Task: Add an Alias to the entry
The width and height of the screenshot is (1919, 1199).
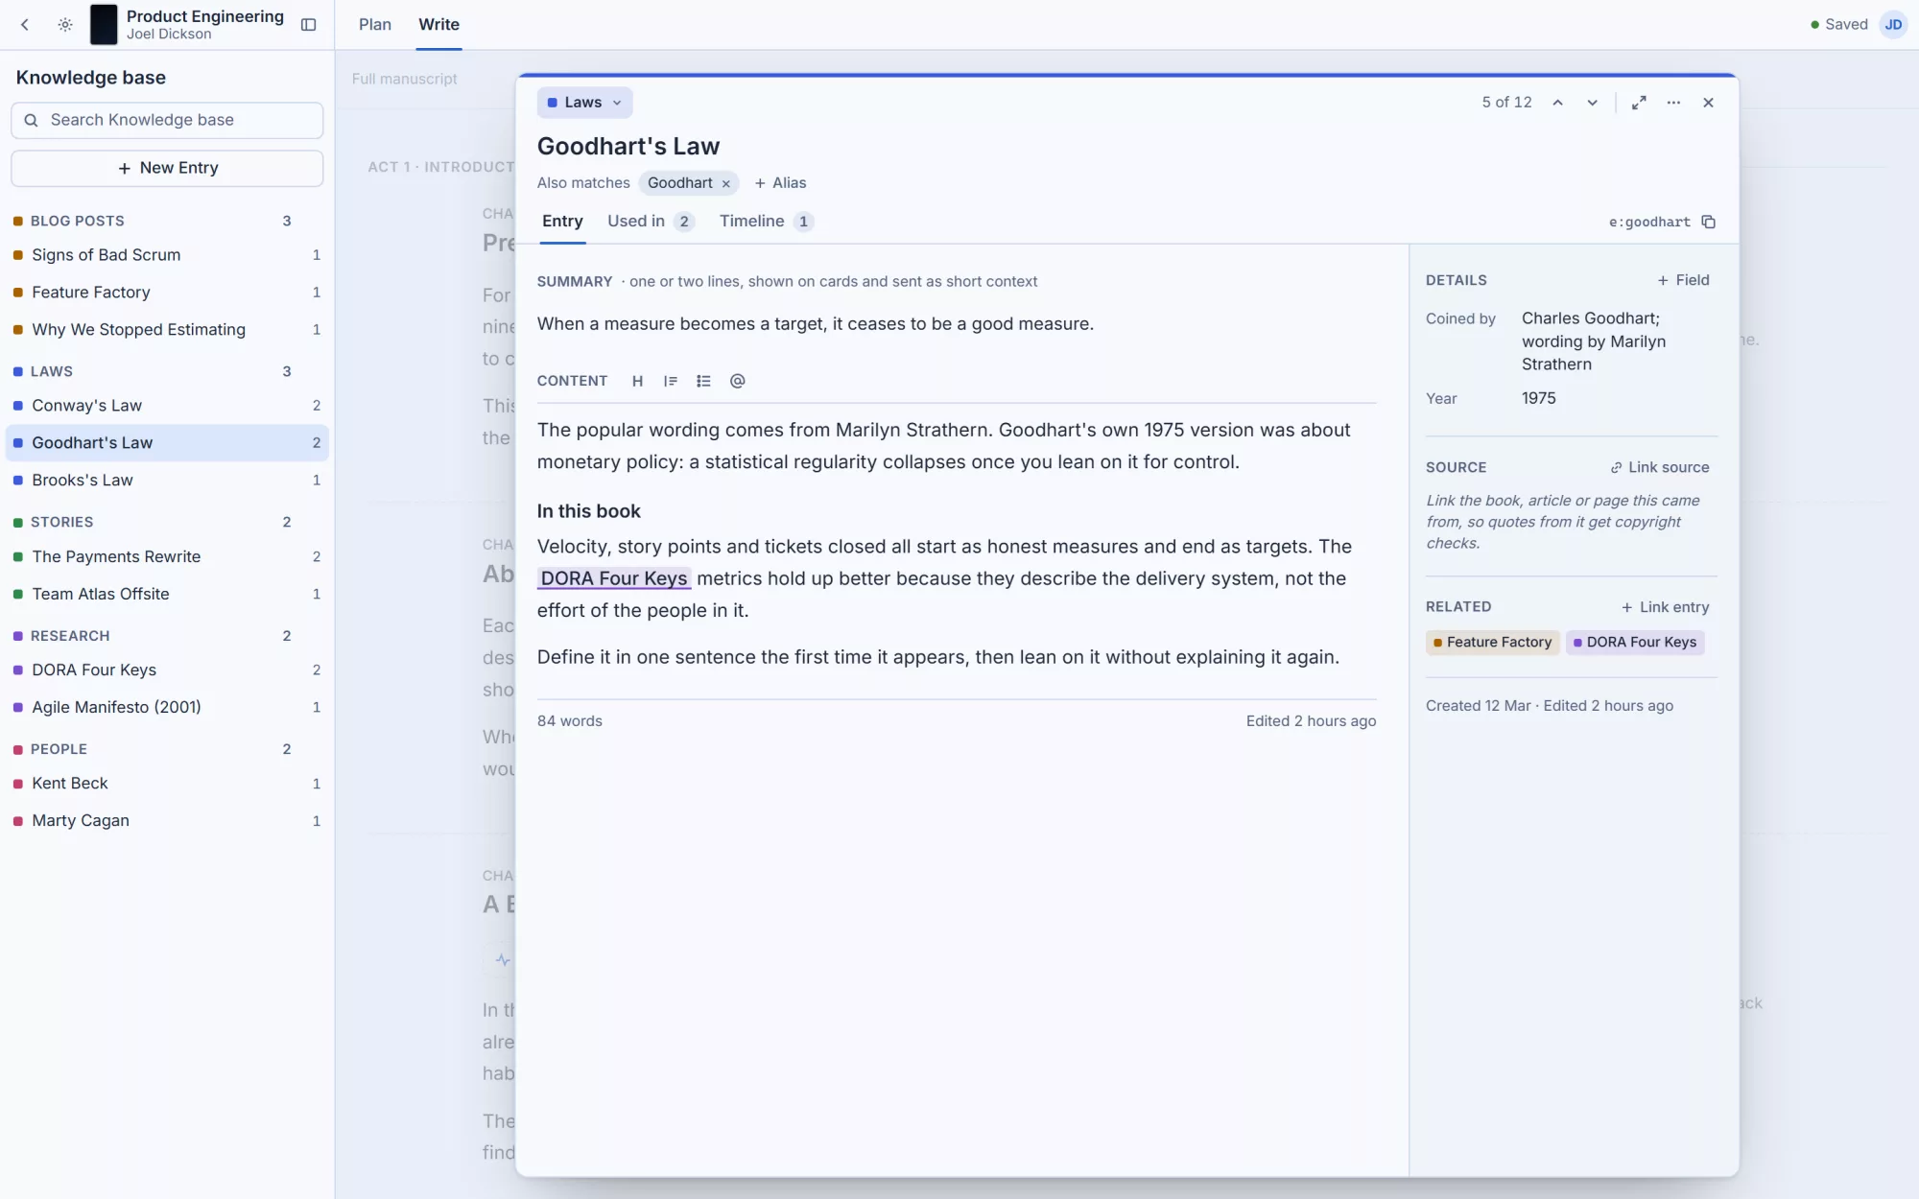Action: [780, 183]
